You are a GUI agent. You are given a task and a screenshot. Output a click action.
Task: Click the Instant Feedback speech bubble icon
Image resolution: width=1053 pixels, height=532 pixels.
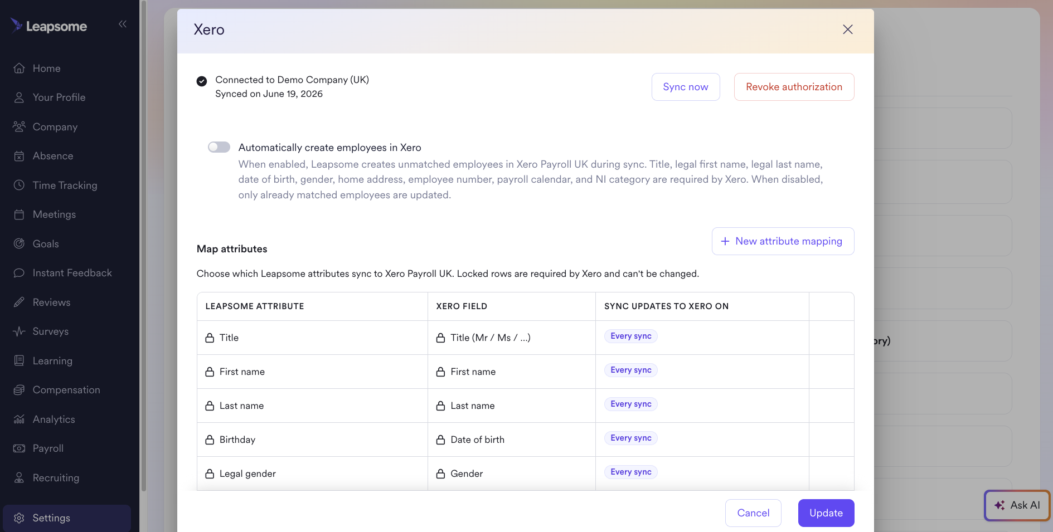(19, 273)
